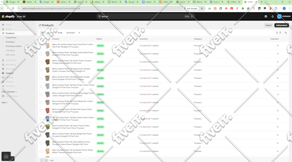Image resolution: width=292 pixels, height=162 pixels.
Task: Click the search and filter products button
Action: coord(278,33)
